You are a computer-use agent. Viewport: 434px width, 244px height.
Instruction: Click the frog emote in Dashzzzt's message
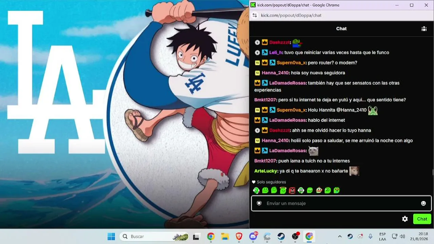click(x=297, y=43)
